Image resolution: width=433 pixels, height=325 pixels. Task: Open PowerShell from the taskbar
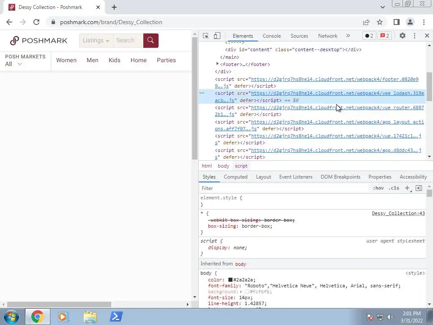click(116, 317)
